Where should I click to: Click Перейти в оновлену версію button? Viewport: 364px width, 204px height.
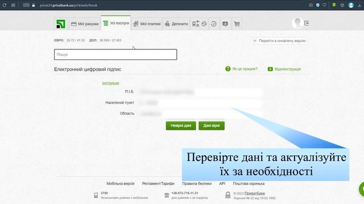[x=279, y=41]
